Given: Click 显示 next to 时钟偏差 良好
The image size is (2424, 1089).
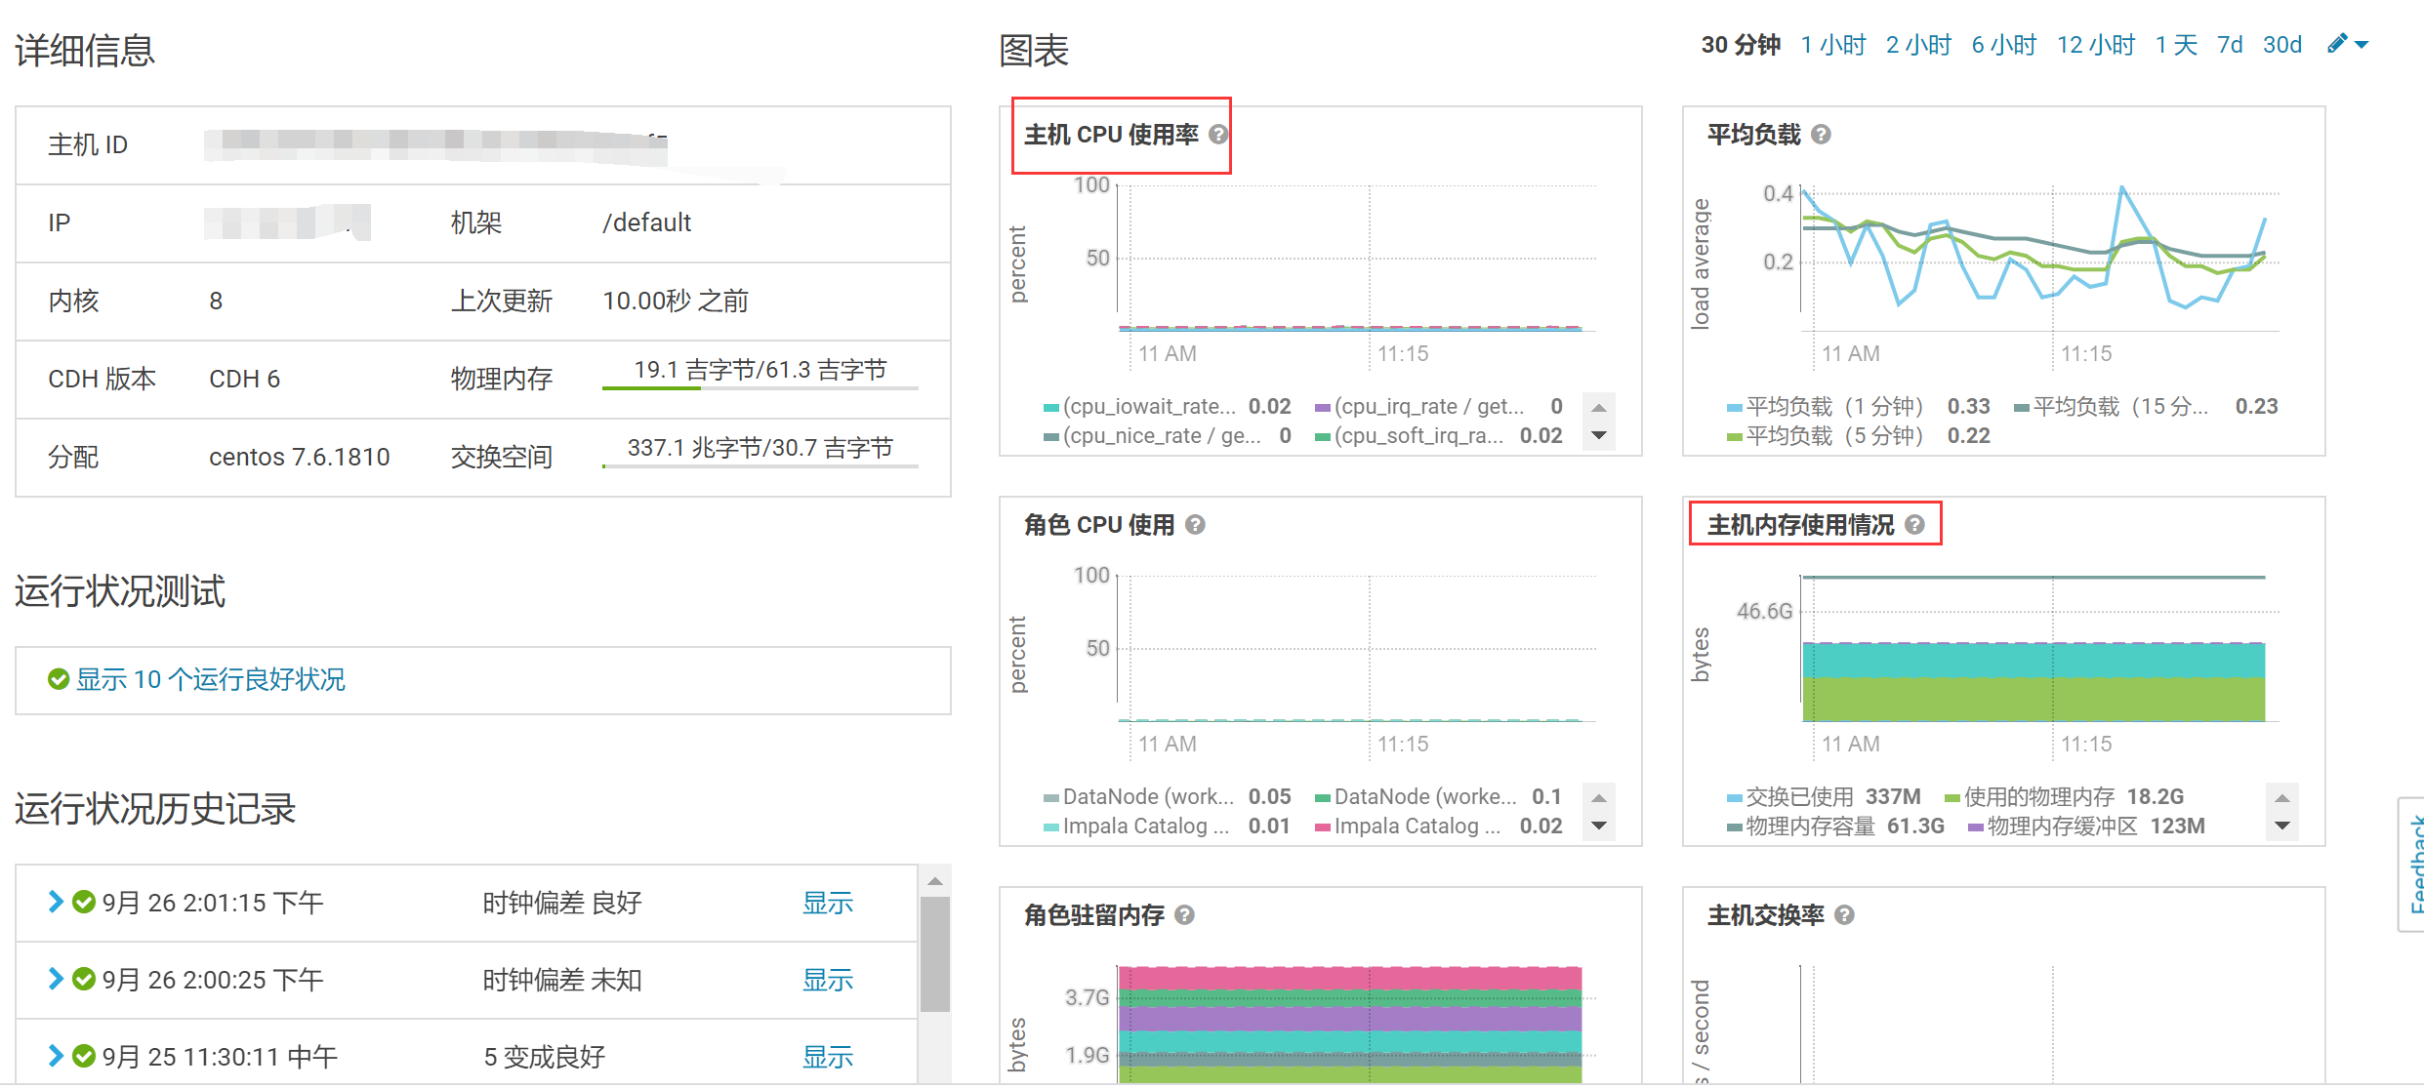Looking at the screenshot, I should coord(827,903).
